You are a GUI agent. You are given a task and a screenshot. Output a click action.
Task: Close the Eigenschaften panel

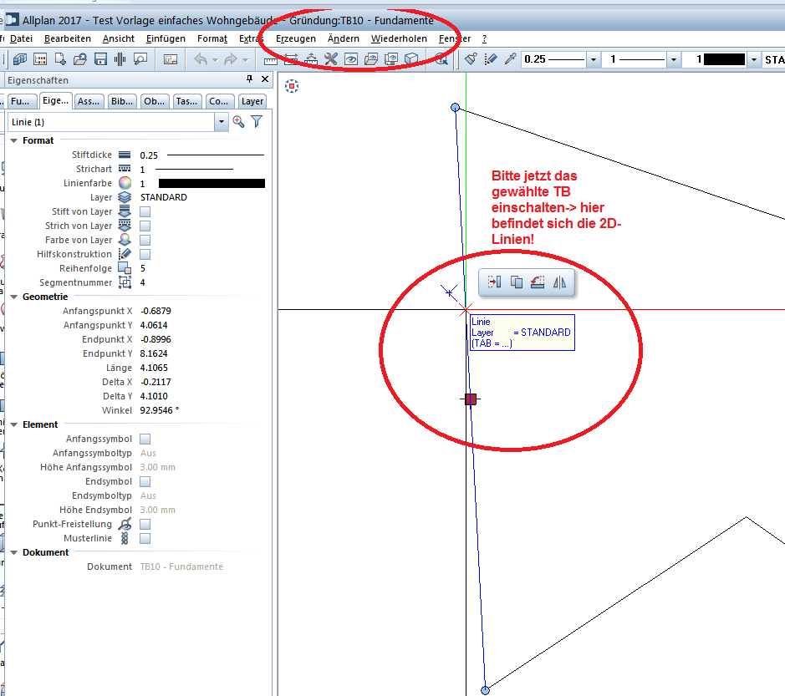(x=265, y=79)
